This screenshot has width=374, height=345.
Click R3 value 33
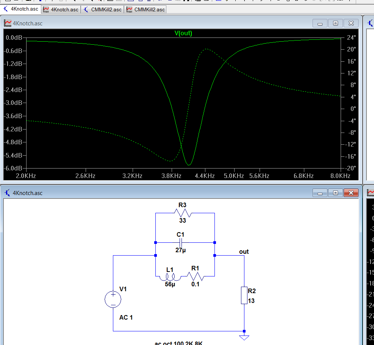click(183, 220)
